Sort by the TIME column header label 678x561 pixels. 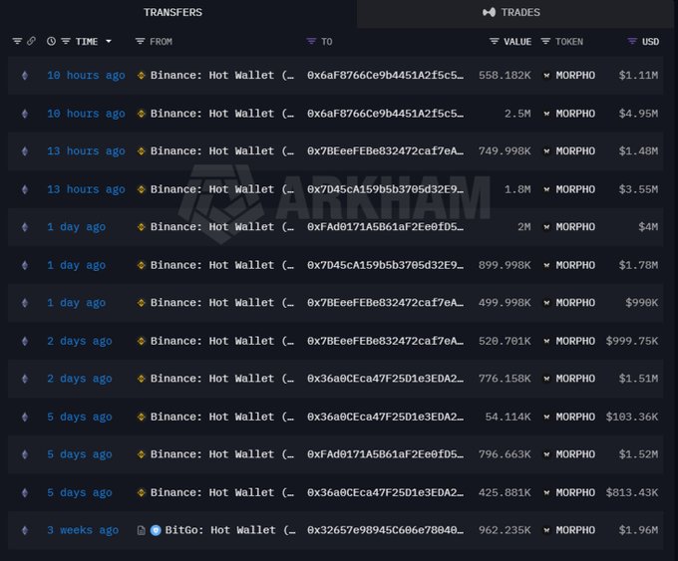[87, 42]
